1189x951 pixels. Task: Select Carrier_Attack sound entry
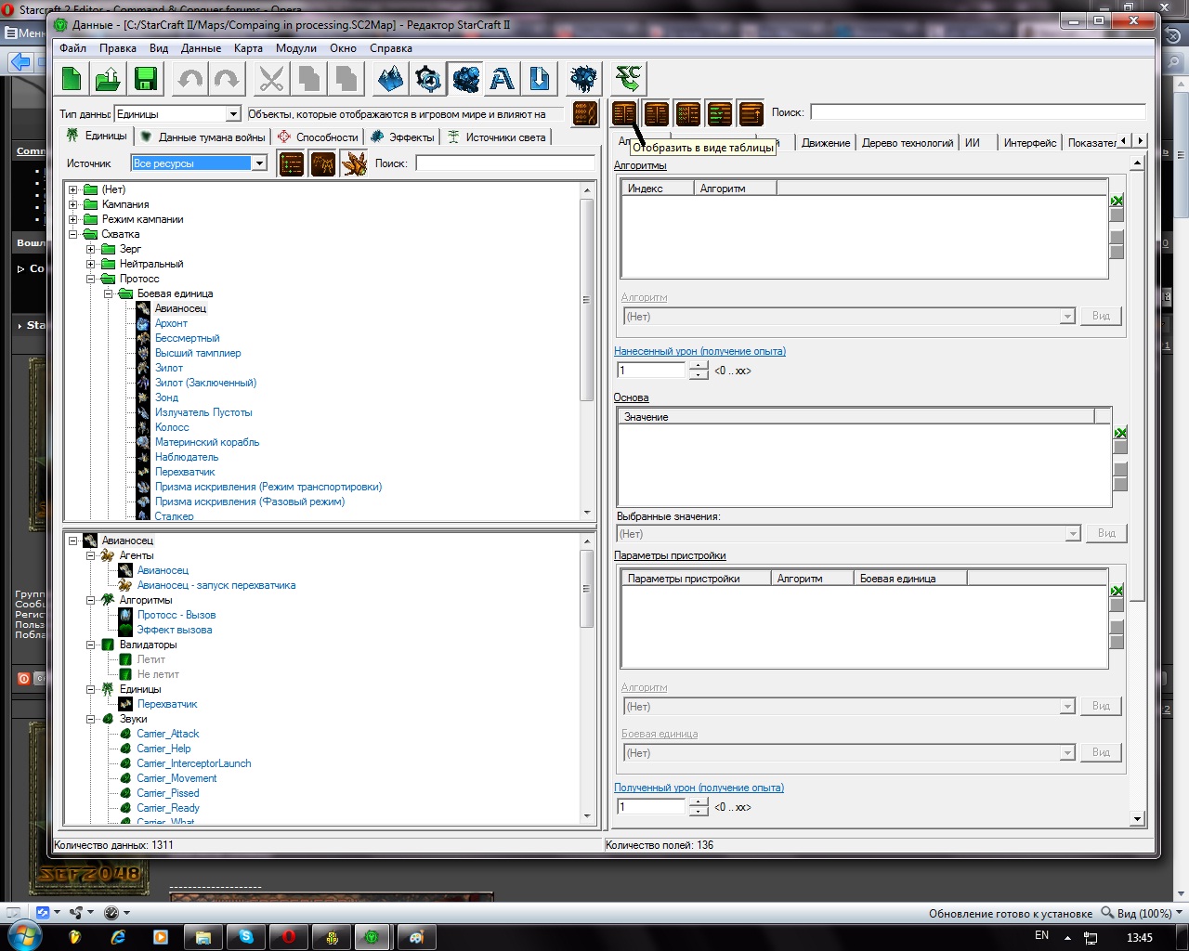click(168, 734)
